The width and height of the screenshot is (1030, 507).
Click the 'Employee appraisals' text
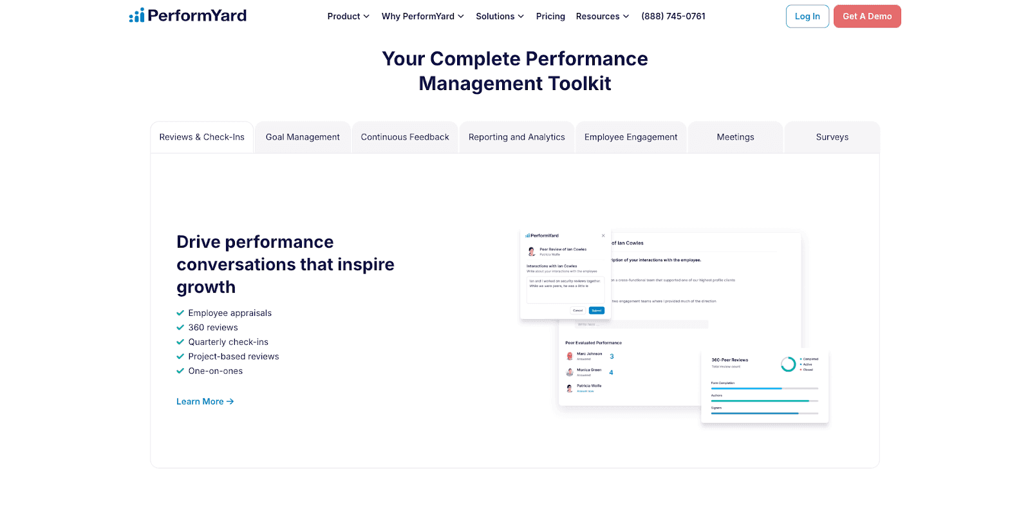pos(230,313)
